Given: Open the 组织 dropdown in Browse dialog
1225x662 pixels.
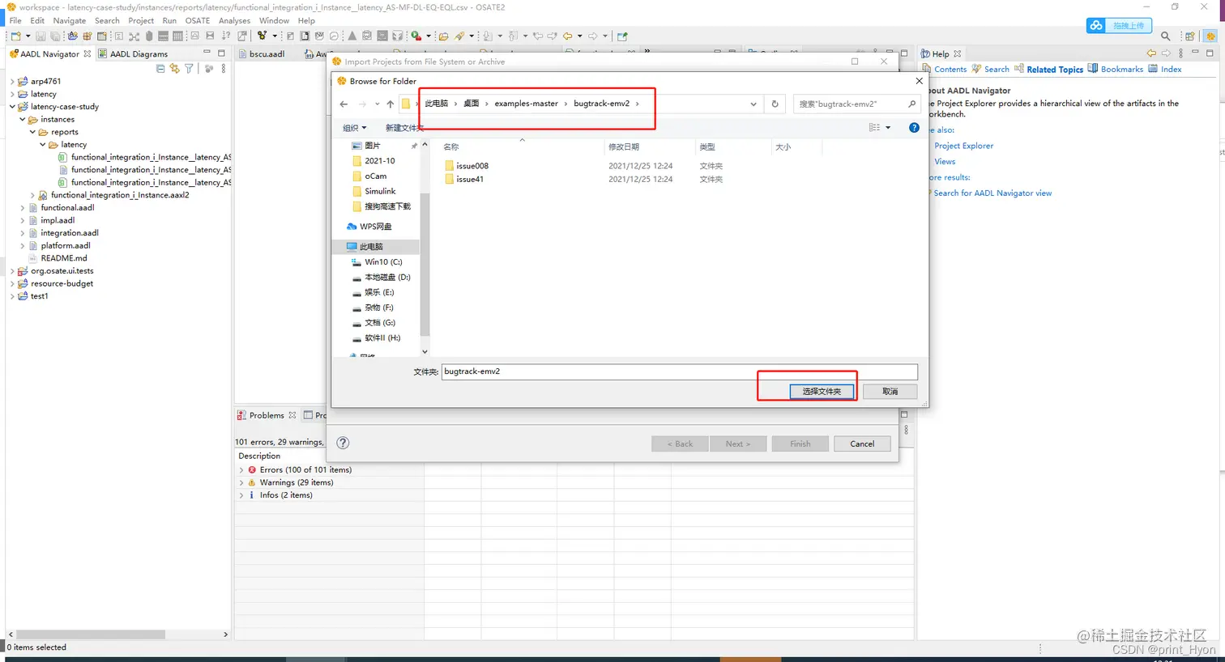Looking at the screenshot, I should [x=355, y=128].
